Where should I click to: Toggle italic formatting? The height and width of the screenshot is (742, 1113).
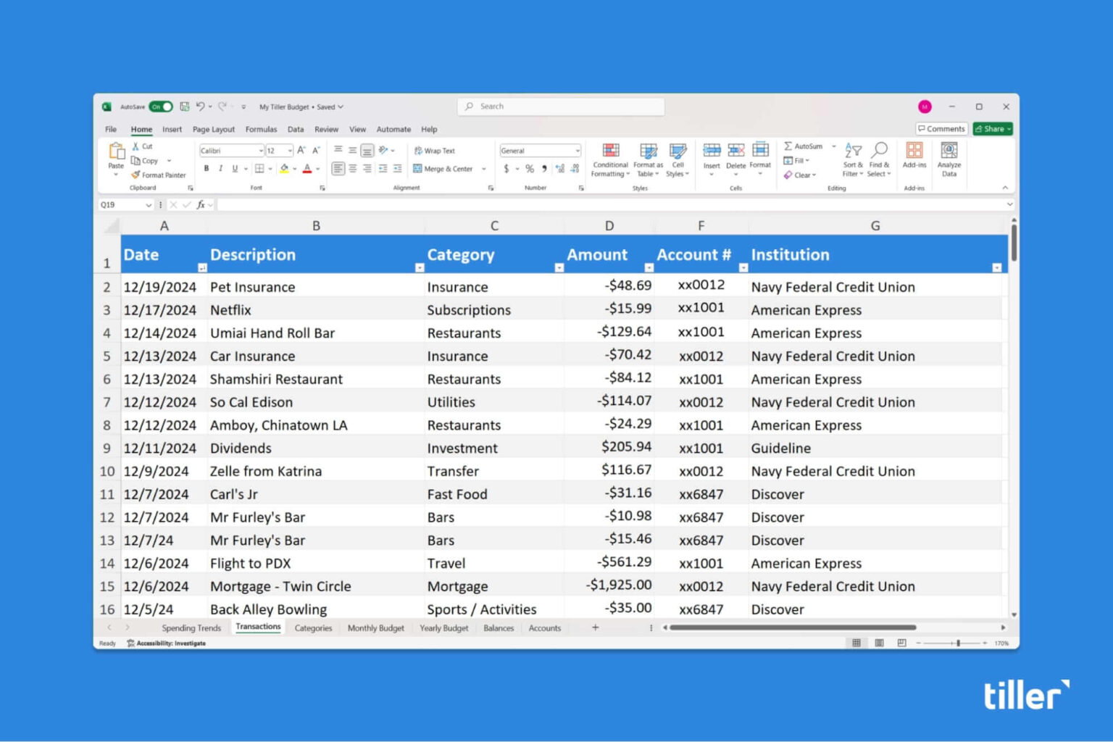pyautogui.click(x=220, y=168)
